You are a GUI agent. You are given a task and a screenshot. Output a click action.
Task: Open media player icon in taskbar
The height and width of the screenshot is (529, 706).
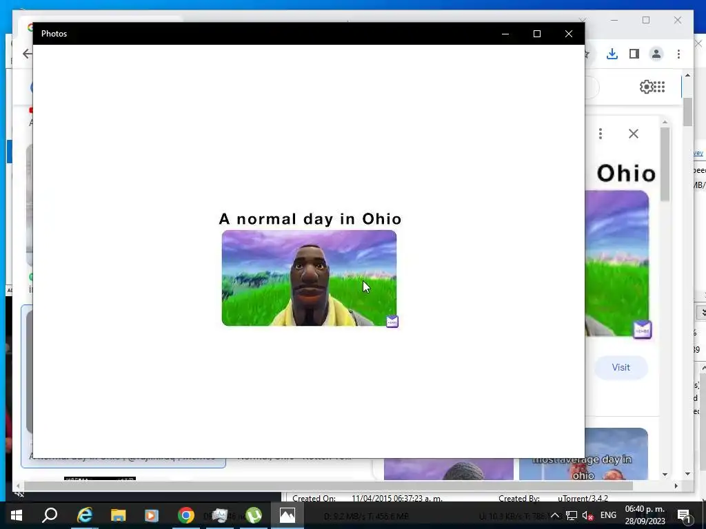point(152,515)
